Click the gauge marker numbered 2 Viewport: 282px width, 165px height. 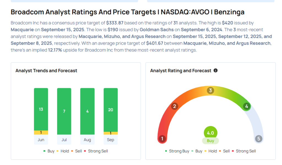pyautogui.click(x=174, y=106)
